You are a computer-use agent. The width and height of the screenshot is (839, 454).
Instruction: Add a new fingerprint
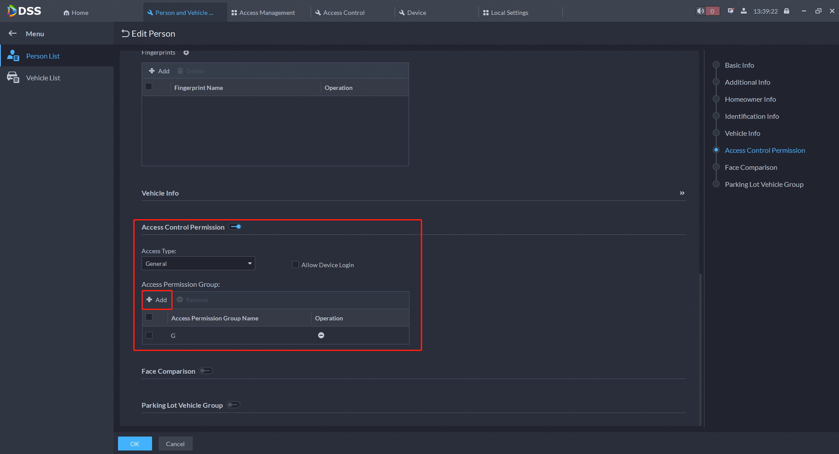(159, 71)
